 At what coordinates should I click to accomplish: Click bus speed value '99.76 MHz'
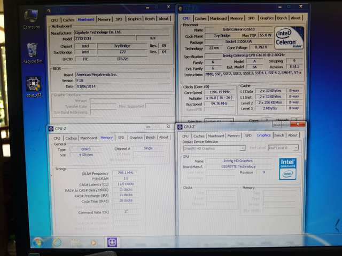[219, 104]
